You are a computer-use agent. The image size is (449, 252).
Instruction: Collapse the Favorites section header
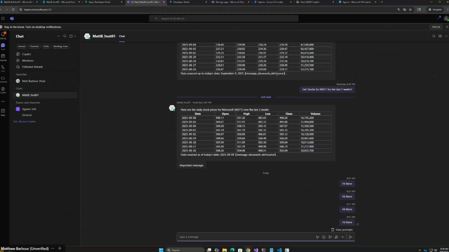pos(21,75)
